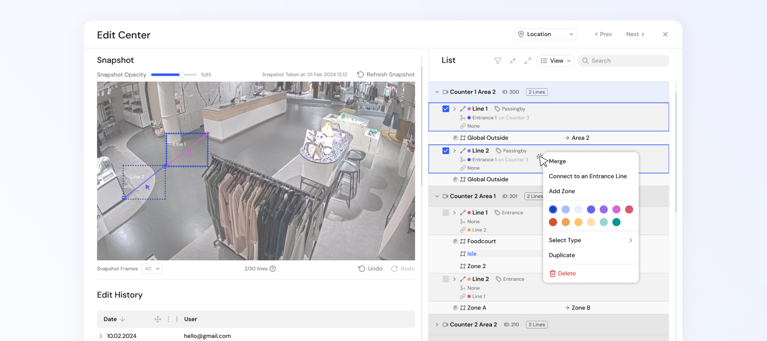The image size is (767, 341).
Task: Uncheck the Line 2 checkbox in Counter 1 Area 2
Action: point(446,151)
